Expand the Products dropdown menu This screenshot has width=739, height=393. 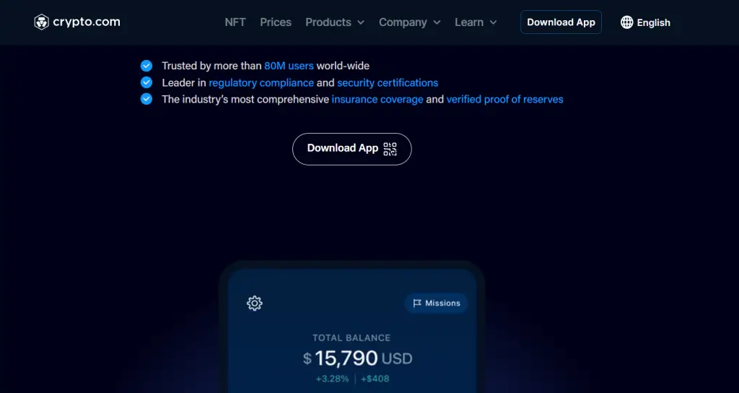tap(335, 22)
